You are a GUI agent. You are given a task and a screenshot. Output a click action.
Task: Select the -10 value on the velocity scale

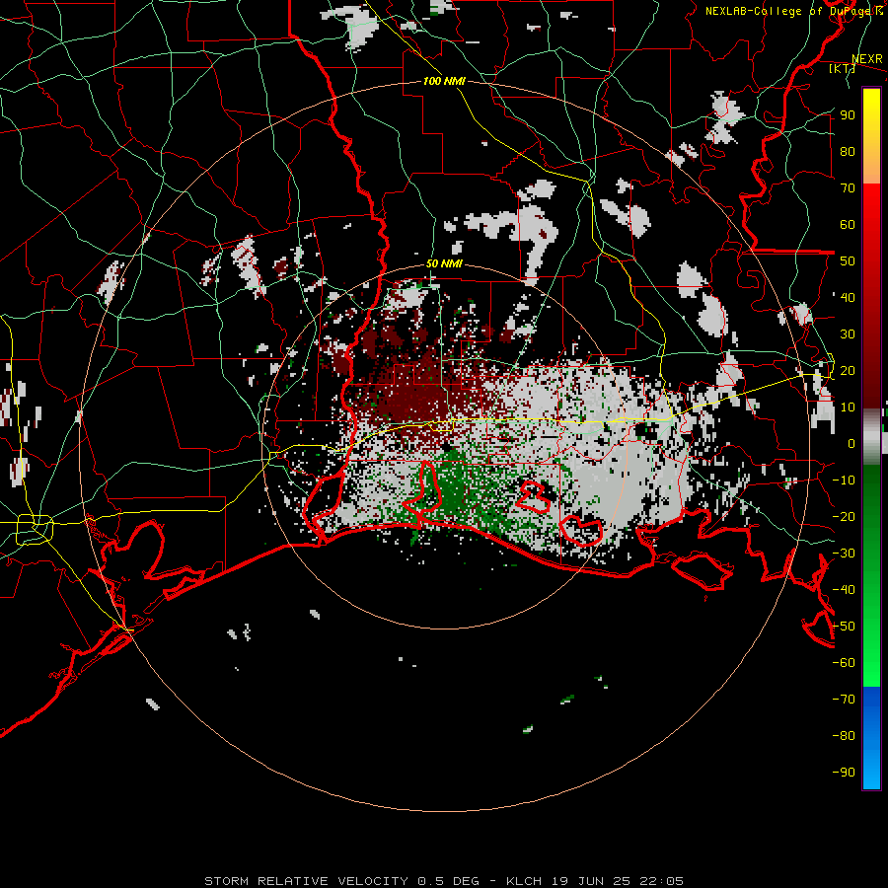click(x=844, y=481)
